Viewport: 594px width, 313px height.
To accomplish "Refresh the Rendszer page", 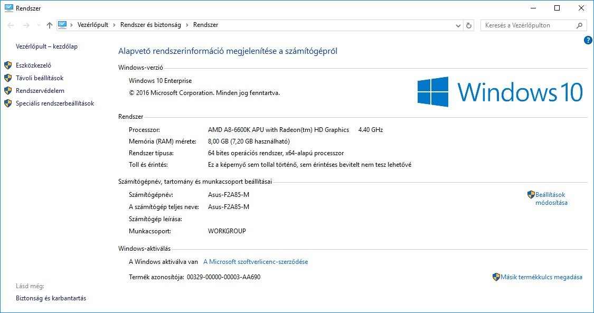I will pos(469,25).
